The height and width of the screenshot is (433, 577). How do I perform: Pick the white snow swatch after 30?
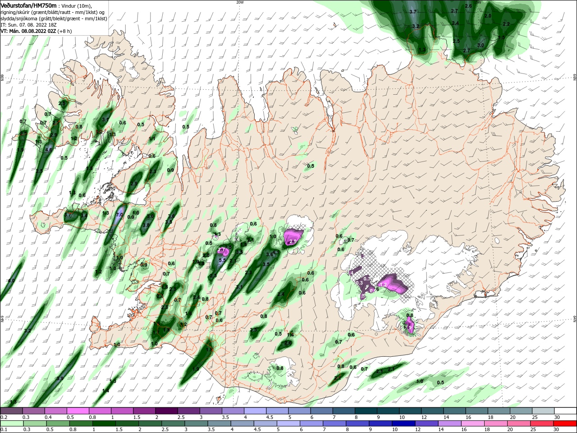click(x=566, y=411)
